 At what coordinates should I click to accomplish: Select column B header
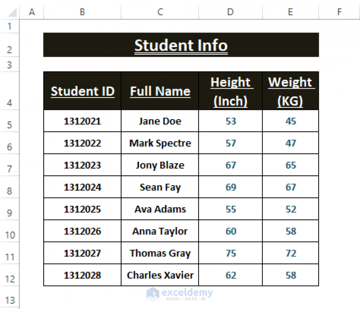click(82, 12)
